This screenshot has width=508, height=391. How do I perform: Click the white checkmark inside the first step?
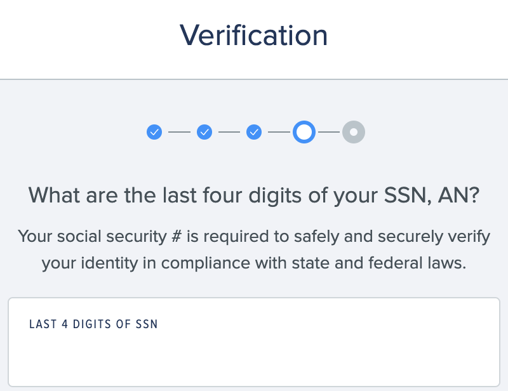[154, 132]
